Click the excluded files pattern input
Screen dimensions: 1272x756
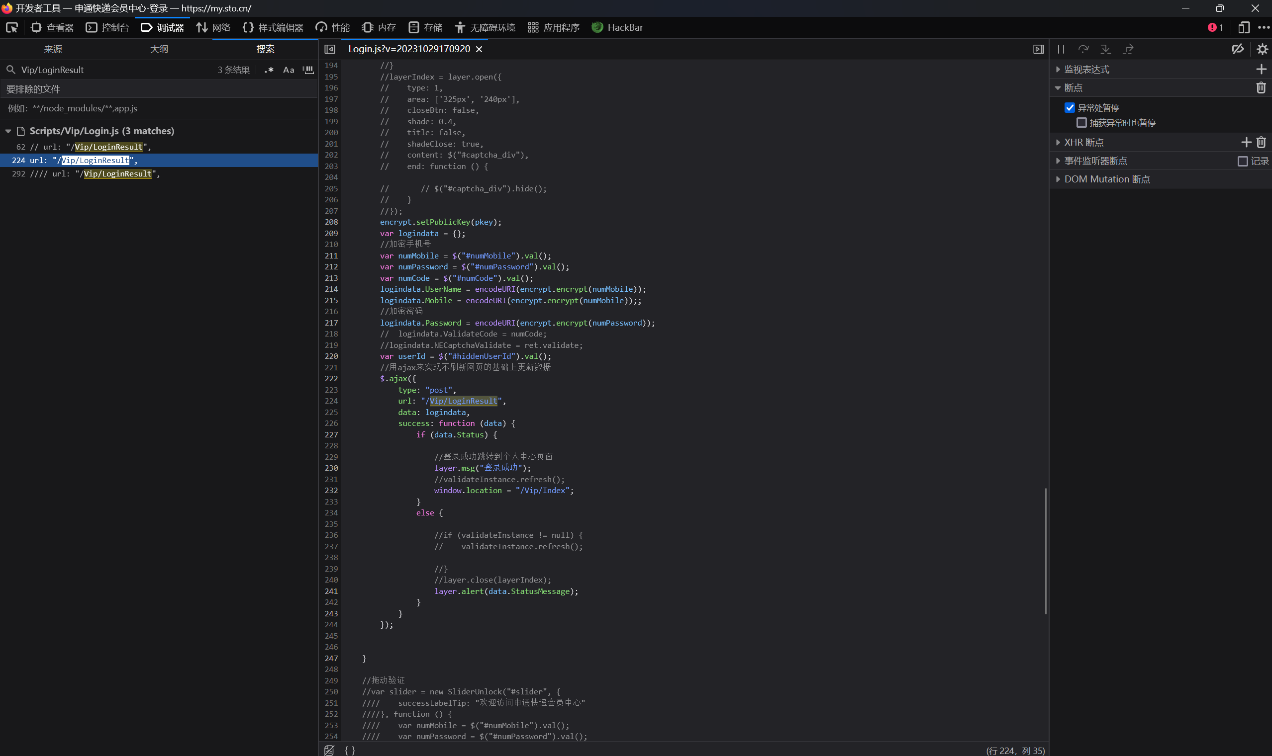click(159, 108)
